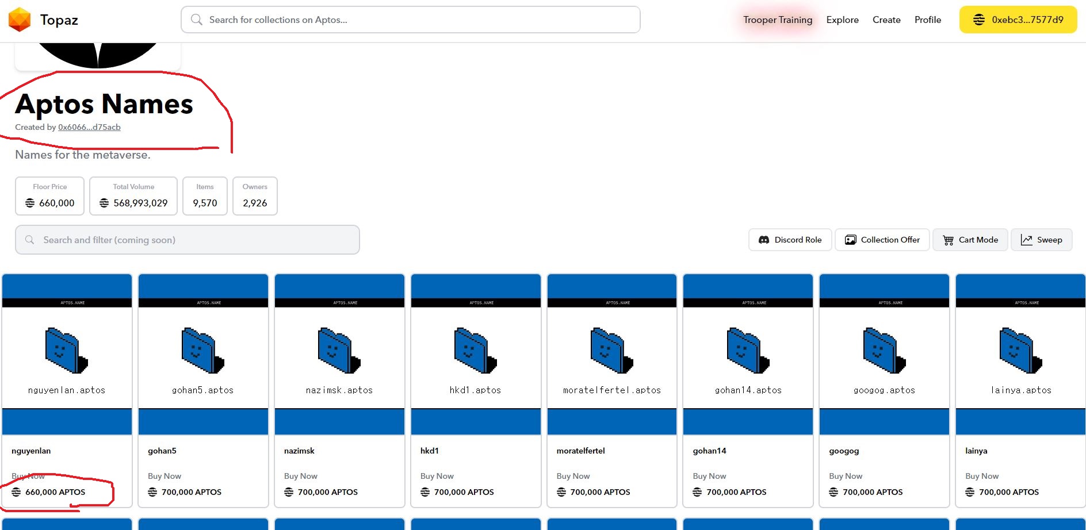Click the Aptos icon next to Floor Price 660,000
Viewport: 1086px width, 530px height.
(30, 203)
